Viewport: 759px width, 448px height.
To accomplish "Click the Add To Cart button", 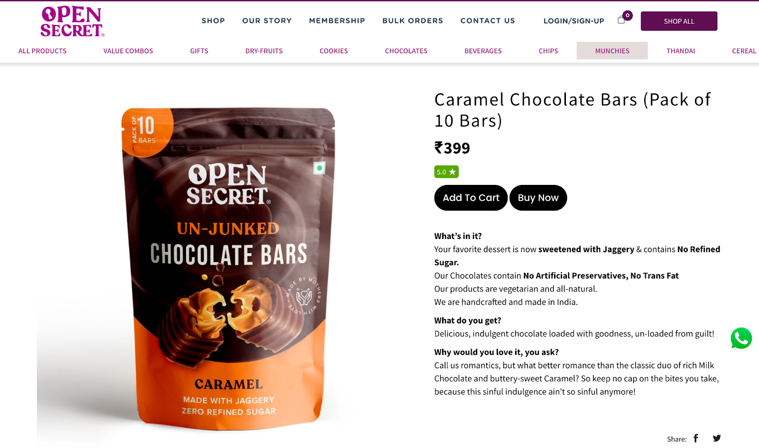I will [471, 198].
